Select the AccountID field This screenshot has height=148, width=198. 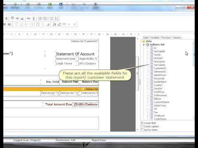158,79
